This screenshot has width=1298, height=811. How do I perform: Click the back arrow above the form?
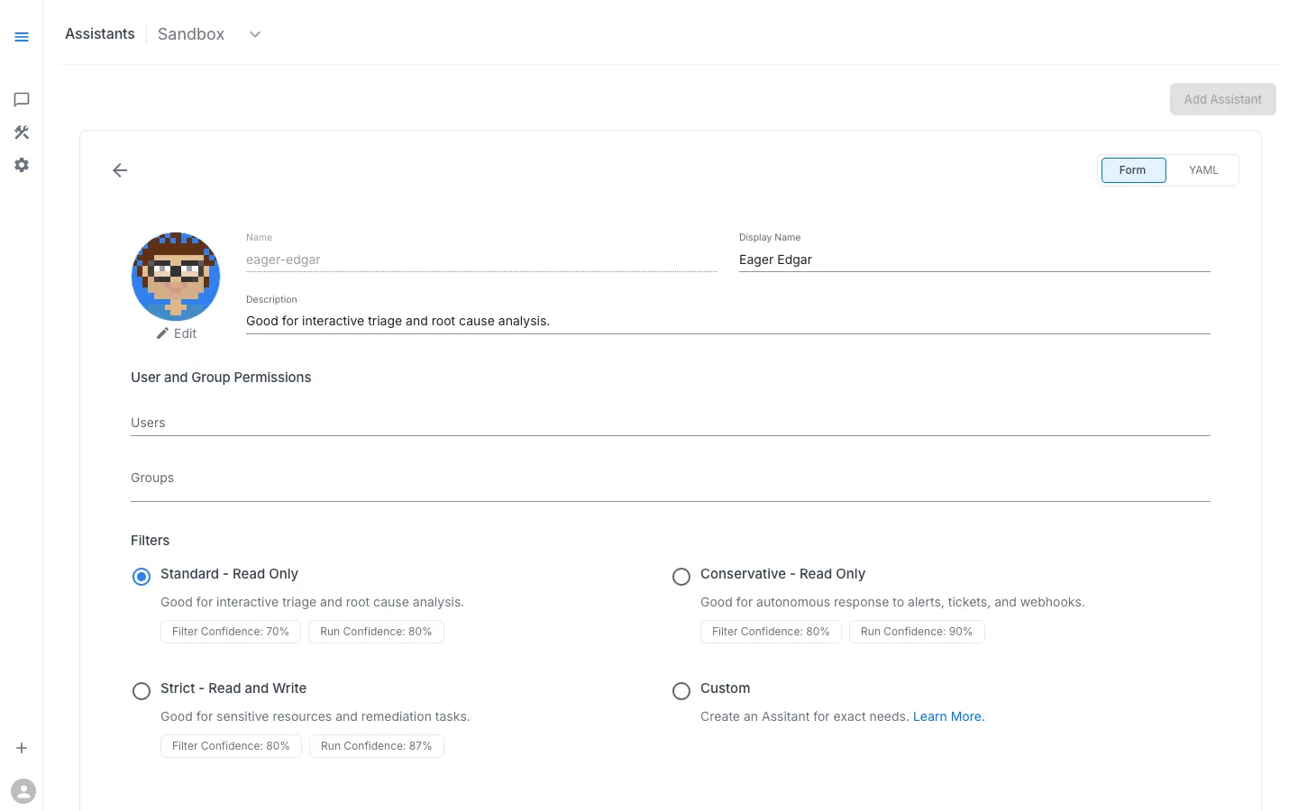[120, 170]
